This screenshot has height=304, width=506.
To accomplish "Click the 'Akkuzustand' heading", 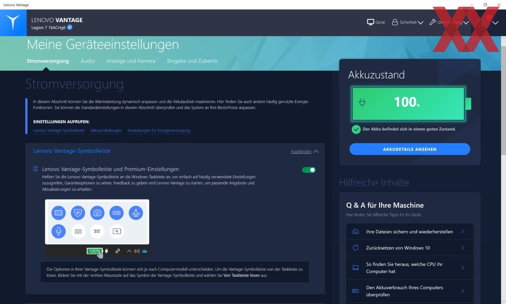I will (376, 75).
